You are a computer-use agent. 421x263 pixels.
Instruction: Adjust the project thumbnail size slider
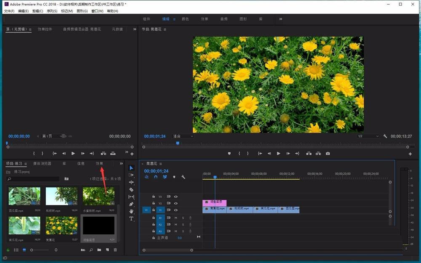(x=32, y=250)
